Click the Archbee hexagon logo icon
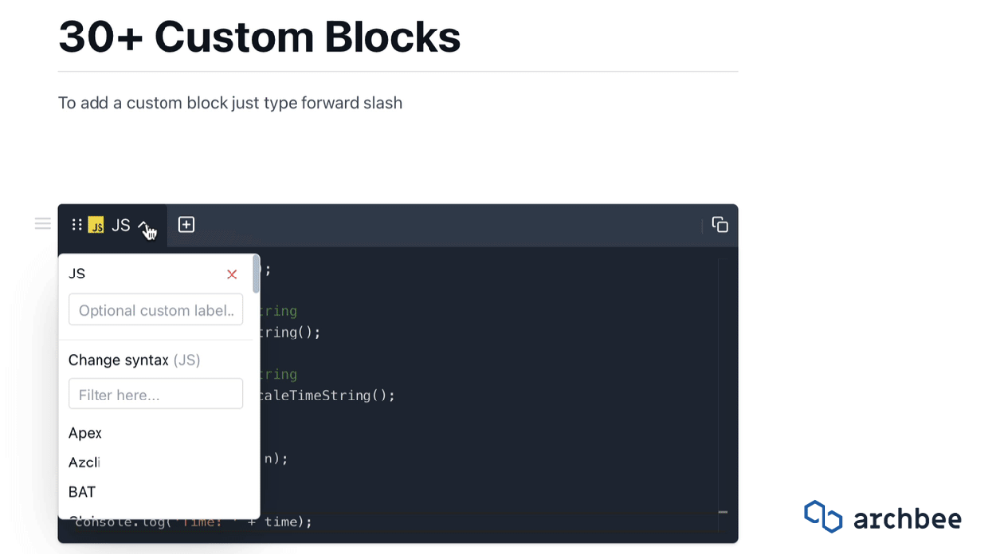 coord(823,517)
